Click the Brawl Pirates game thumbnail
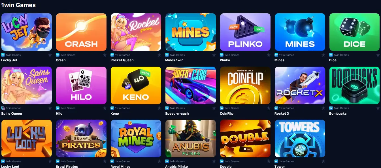The image size is (381, 168). coord(81,138)
